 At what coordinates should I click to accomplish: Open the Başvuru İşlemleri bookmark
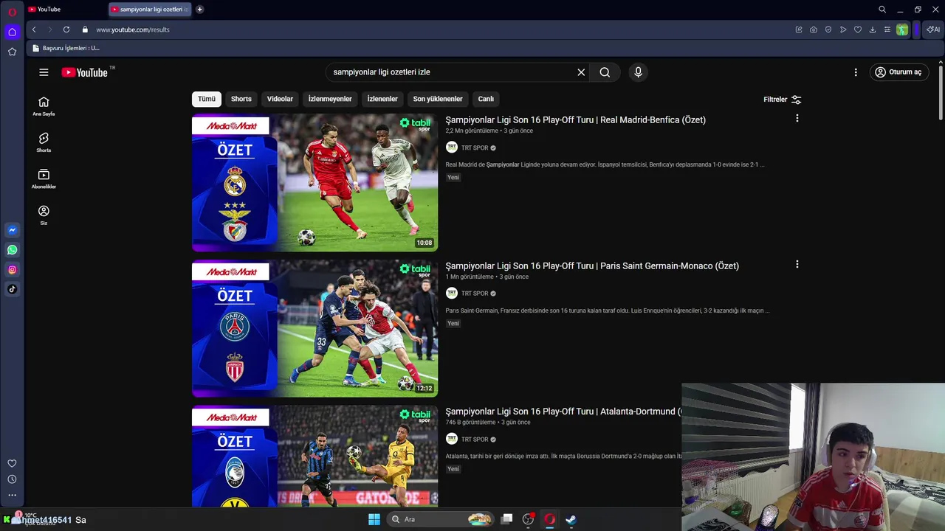point(66,48)
